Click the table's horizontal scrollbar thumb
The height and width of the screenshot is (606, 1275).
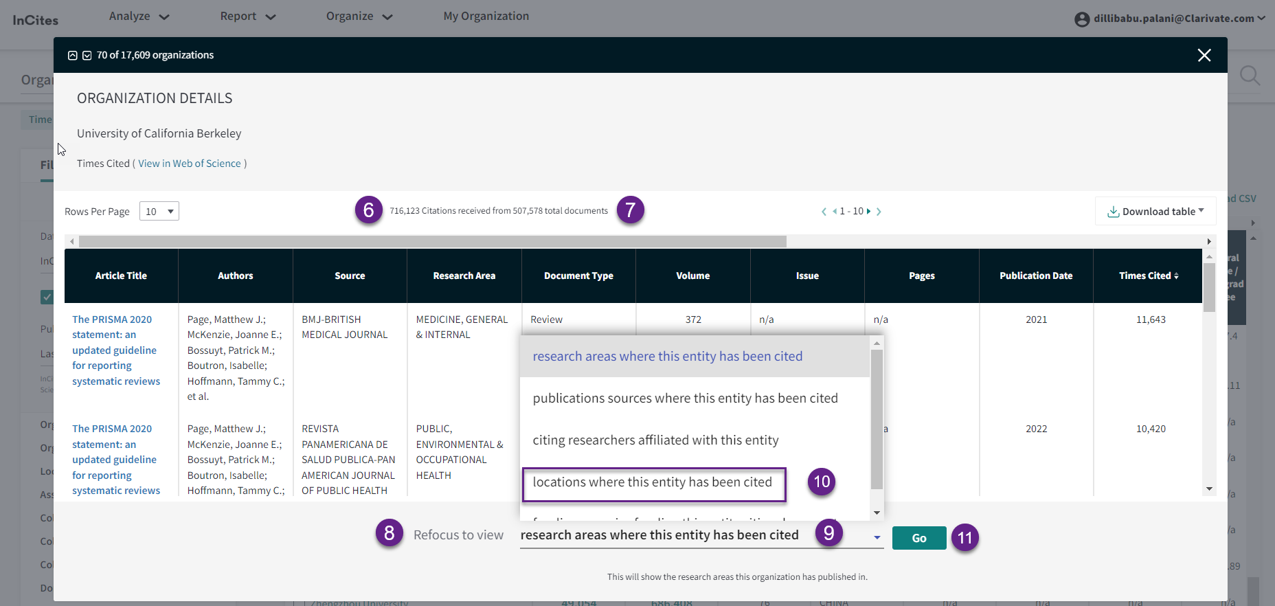[433, 241]
